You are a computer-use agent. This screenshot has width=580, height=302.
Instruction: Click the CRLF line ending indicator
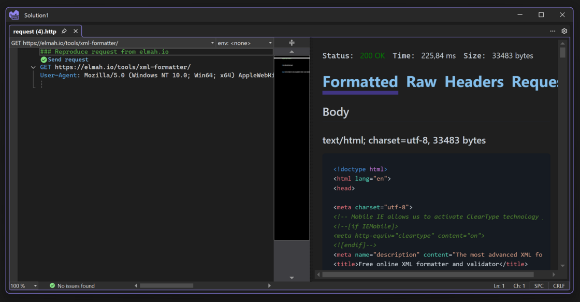pos(559,286)
